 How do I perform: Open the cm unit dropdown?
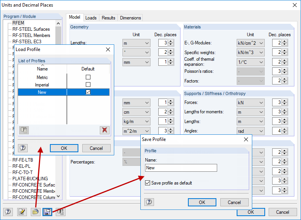(x=136, y=112)
